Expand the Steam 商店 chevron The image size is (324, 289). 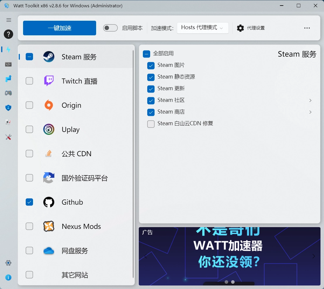coord(310,112)
